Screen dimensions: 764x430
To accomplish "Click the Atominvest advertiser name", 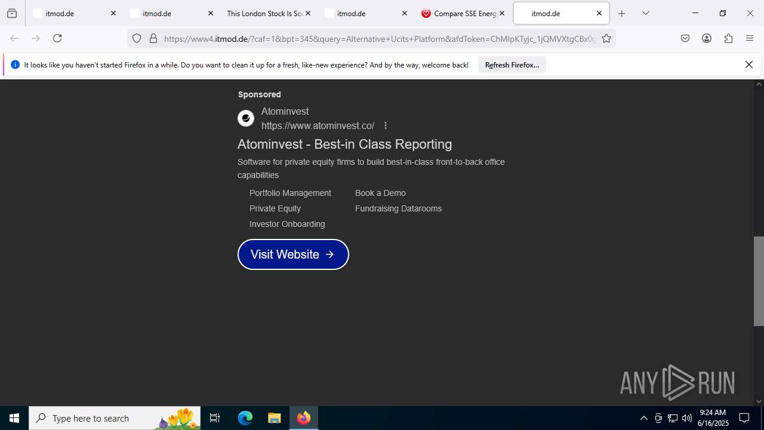I will coord(285,111).
